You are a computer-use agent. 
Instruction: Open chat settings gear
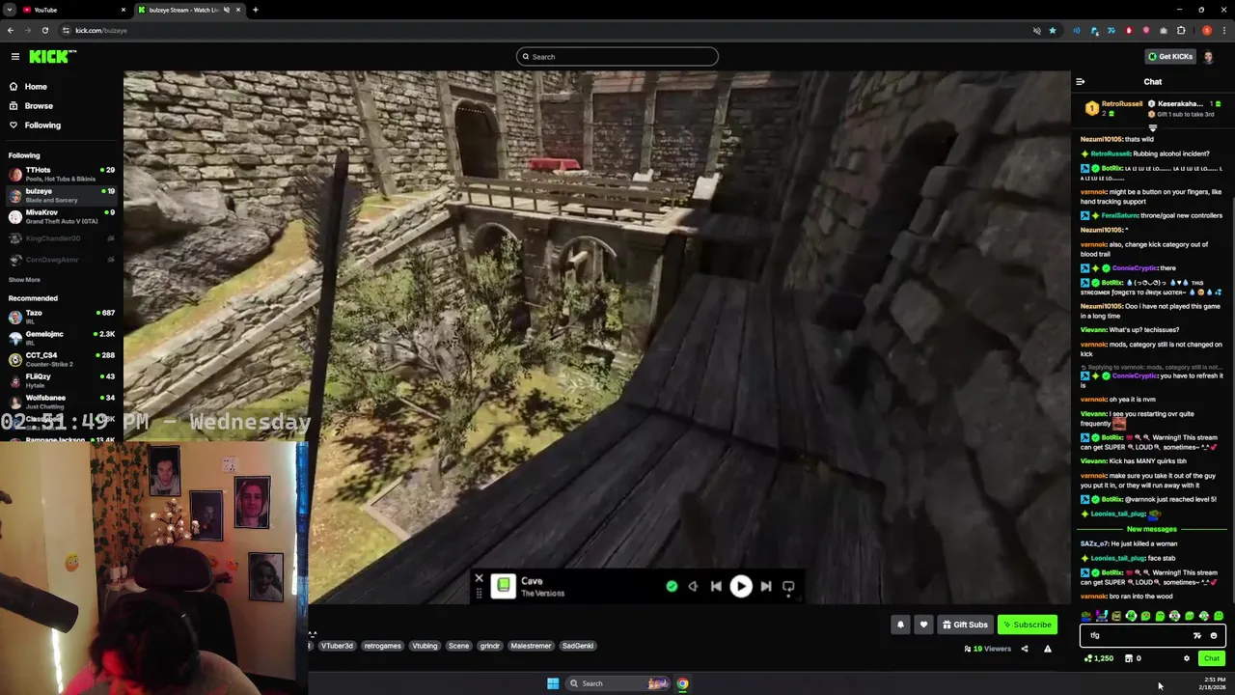1187,658
